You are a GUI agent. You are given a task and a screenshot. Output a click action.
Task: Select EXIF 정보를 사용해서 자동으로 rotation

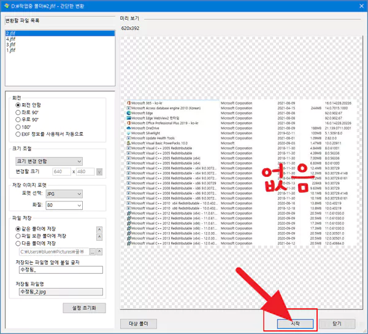[x=49, y=134]
